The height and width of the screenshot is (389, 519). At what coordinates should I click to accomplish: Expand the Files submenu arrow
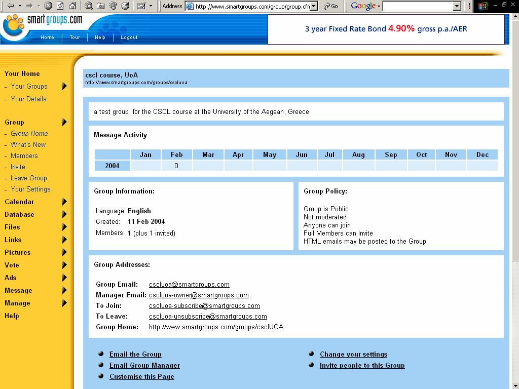tap(64, 227)
